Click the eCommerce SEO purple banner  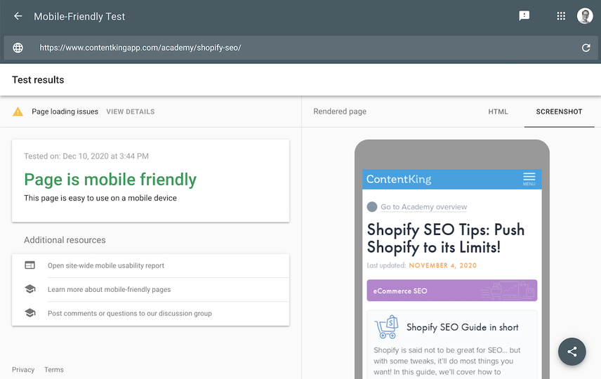(452, 291)
